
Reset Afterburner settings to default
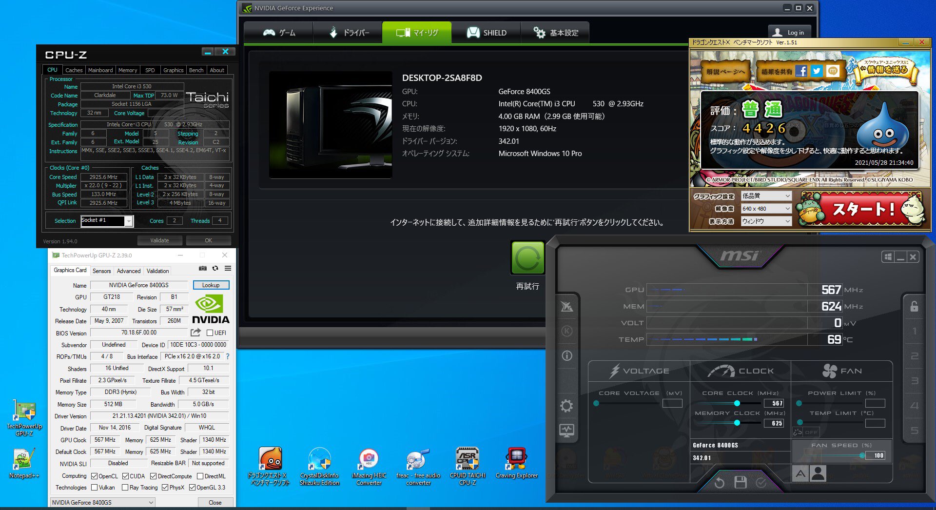pos(719,483)
